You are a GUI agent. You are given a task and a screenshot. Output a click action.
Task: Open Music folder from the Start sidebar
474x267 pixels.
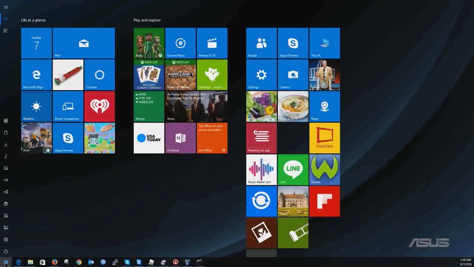click(6, 156)
